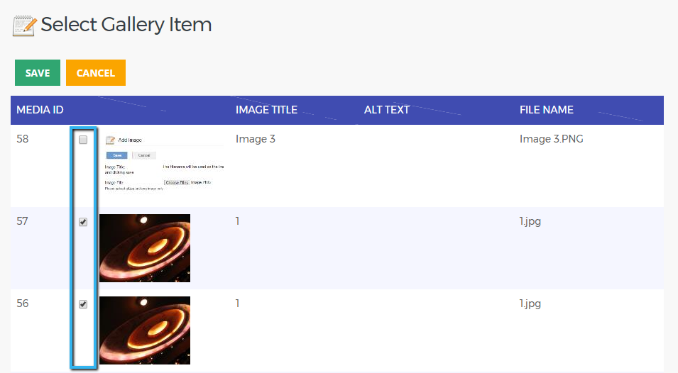Uncheck the box for media ID 56
The image size is (678, 373).
point(83,304)
